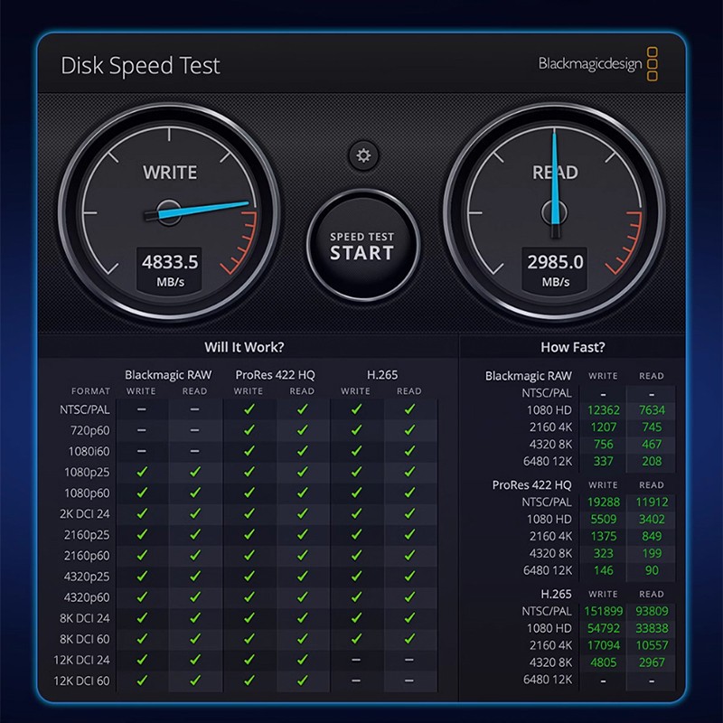Click the FORMAT column label

pyautogui.click(x=90, y=391)
